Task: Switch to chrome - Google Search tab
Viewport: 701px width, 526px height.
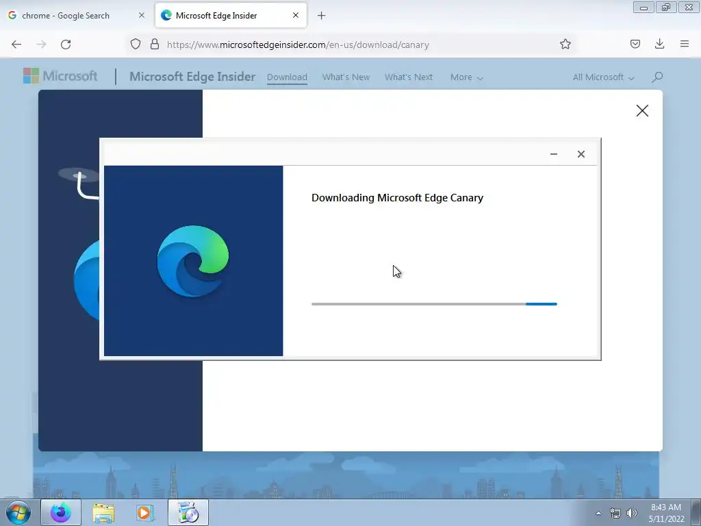Action: coord(75,16)
